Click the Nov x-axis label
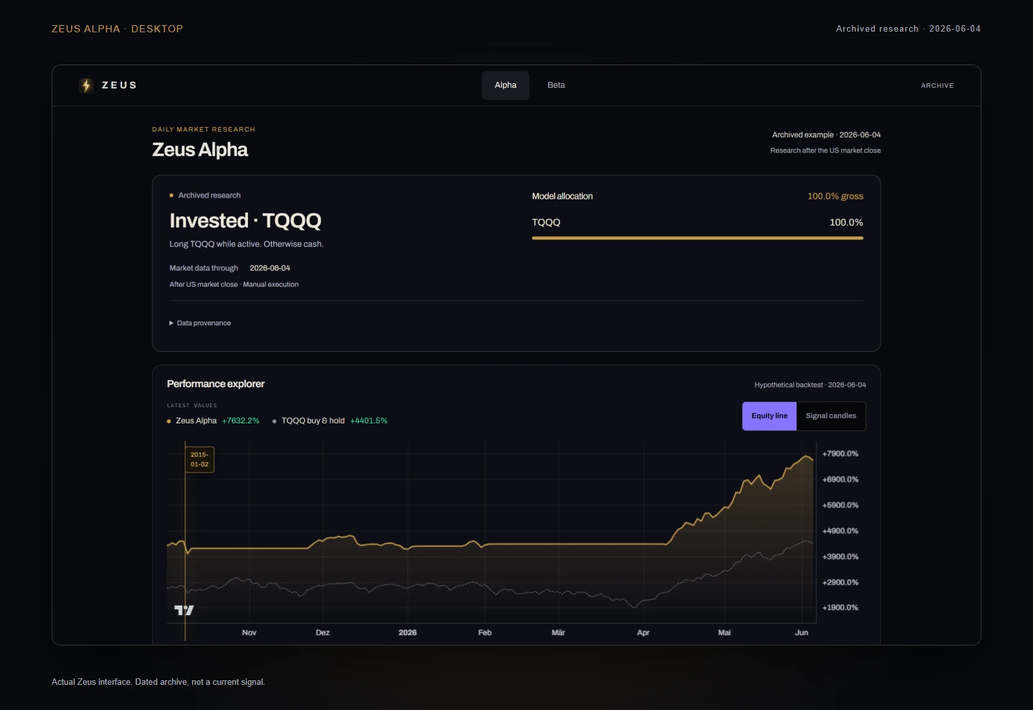This screenshot has width=1033, height=710. click(x=249, y=633)
